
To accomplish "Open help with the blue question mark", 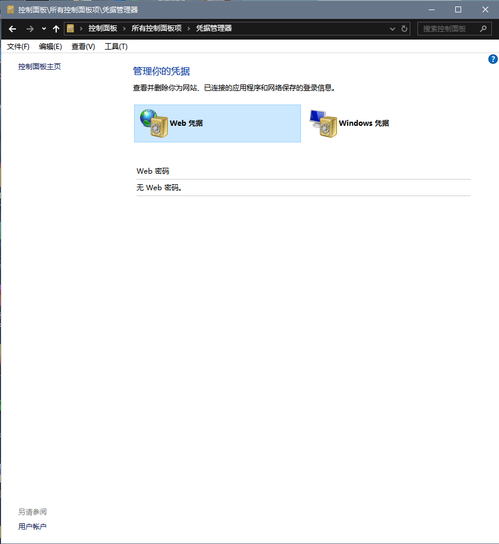I will [492, 59].
